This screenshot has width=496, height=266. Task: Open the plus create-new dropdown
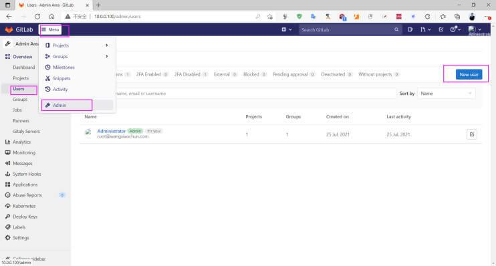click(287, 29)
